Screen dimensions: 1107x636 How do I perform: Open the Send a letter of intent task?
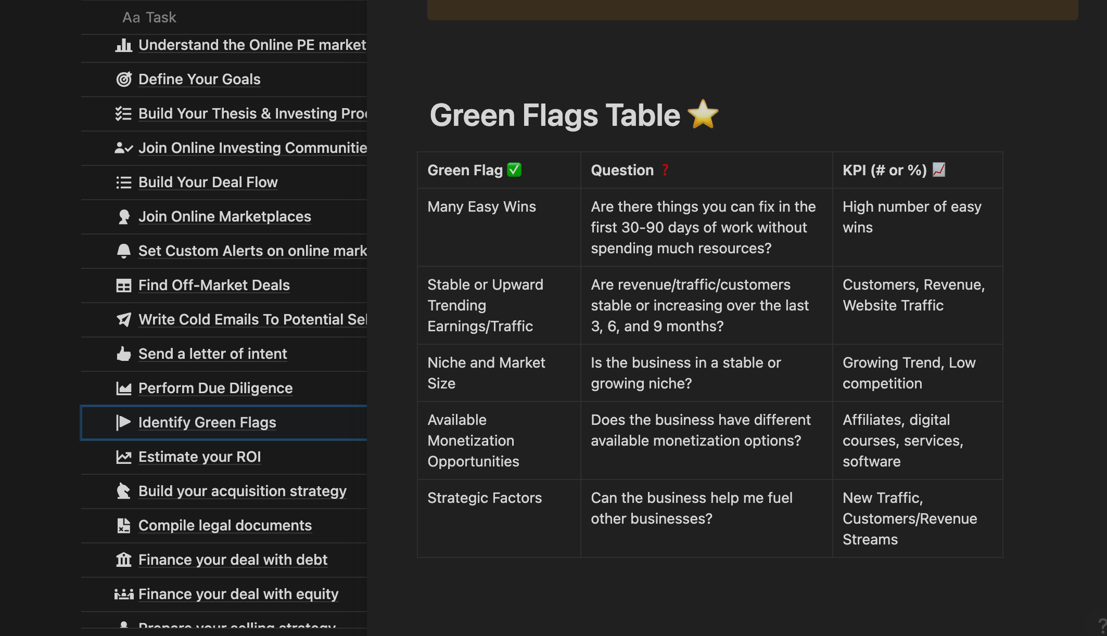pos(212,354)
